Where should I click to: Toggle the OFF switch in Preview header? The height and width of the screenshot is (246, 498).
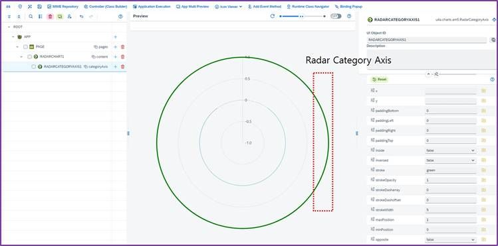coord(336,16)
